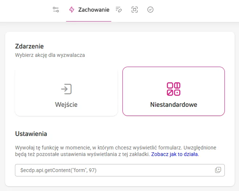Select the Zachowanie tab label
Image resolution: width=239 pixels, height=191 pixels.
tap(94, 9)
